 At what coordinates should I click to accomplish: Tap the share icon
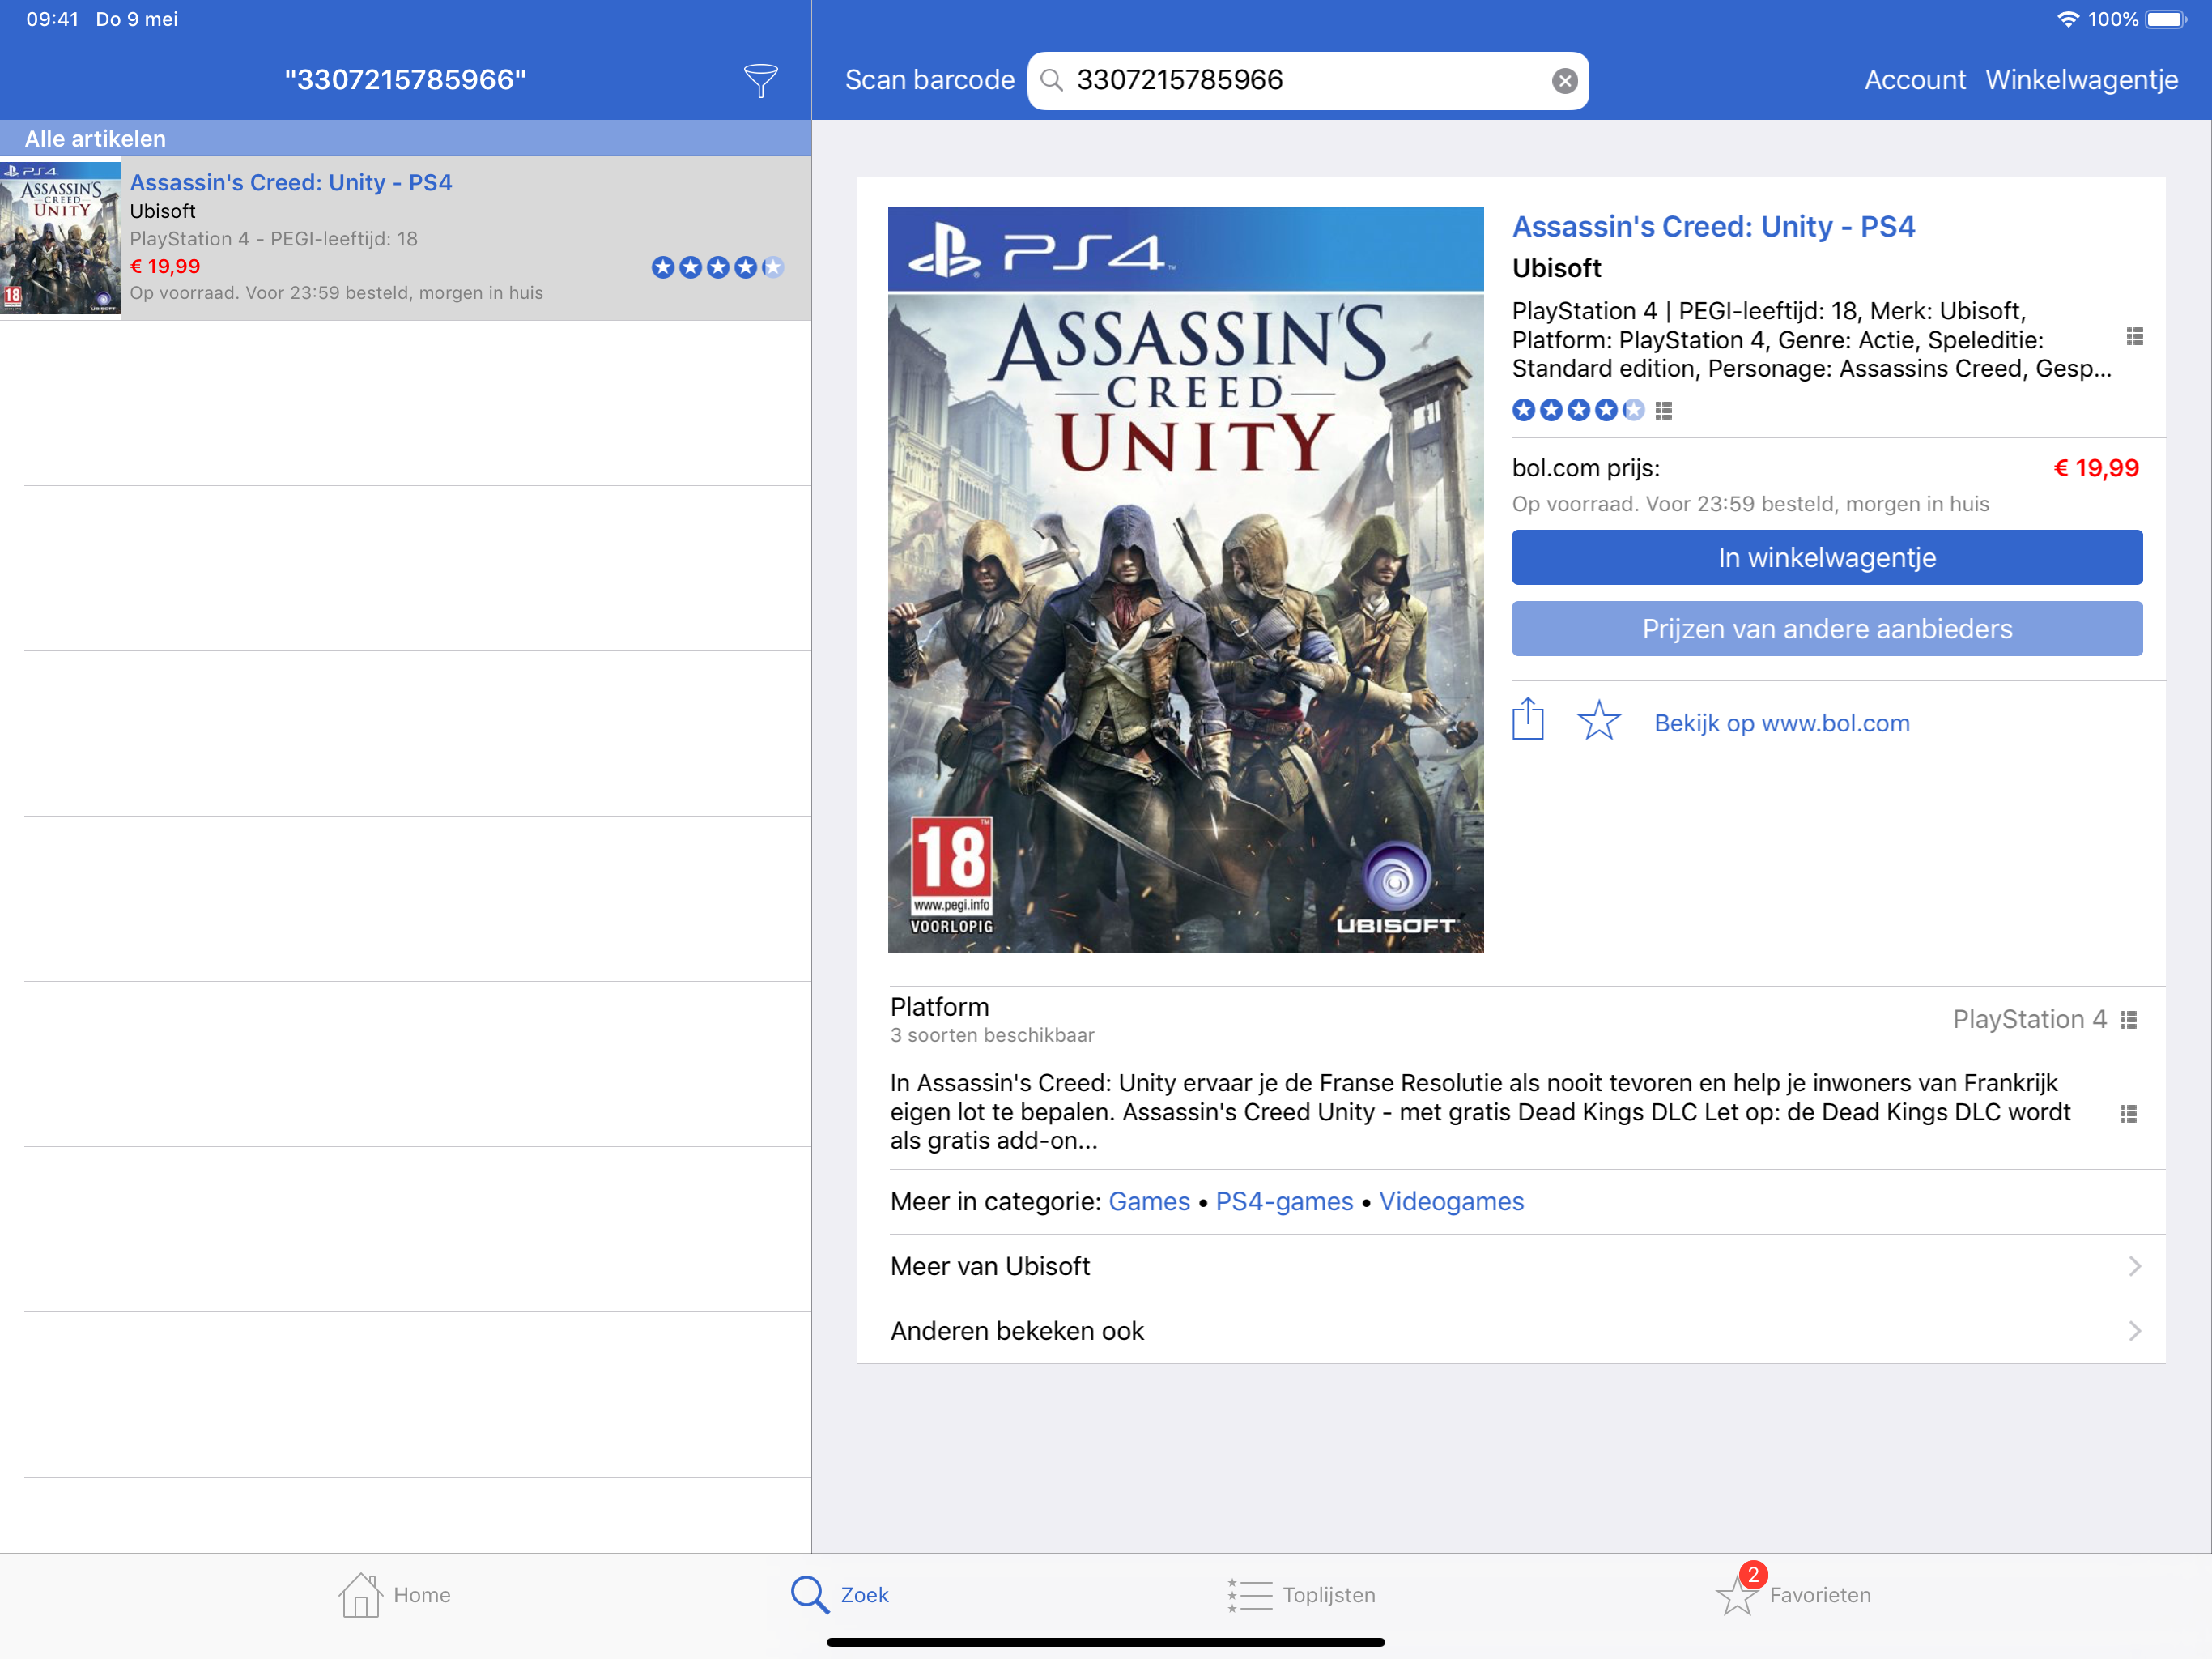1527,719
